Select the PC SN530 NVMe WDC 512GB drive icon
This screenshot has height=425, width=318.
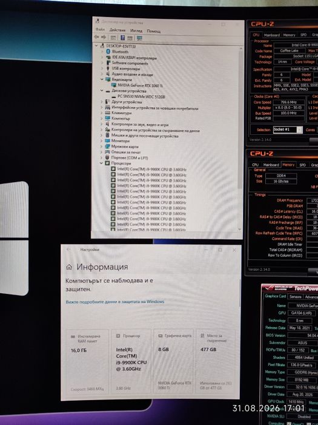coord(114,97)
